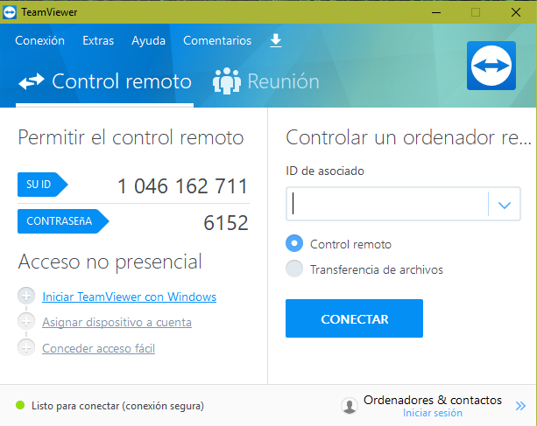Screen dimensions: 537x426
Task: Click the ID de asociado label
Action: 325,171
